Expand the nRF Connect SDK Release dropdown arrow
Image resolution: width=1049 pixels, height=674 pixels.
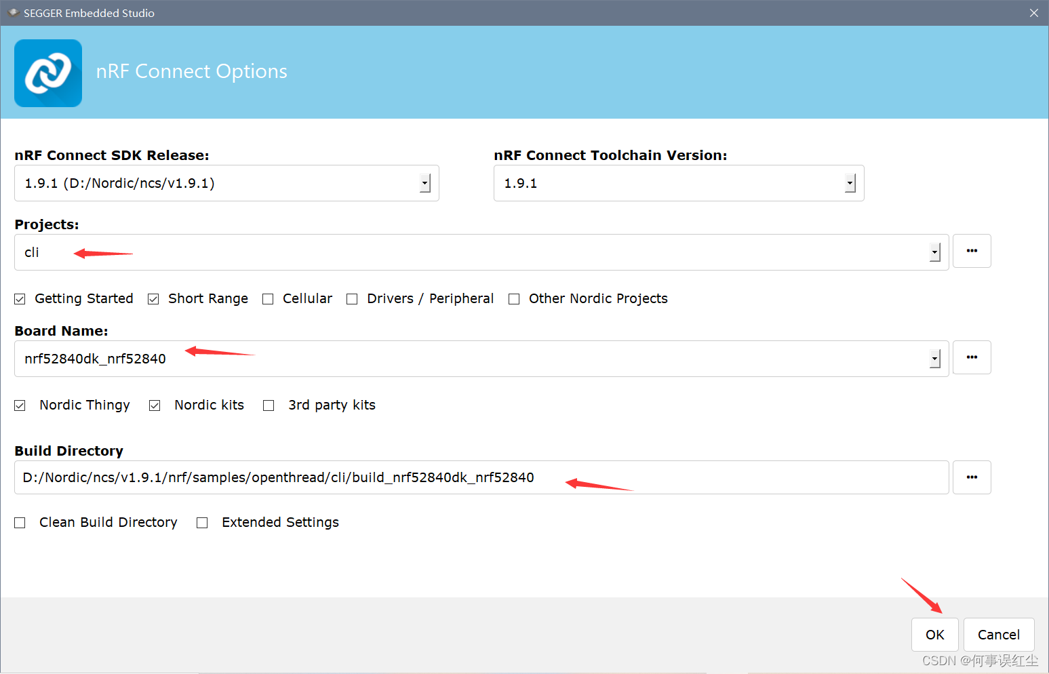pyautogui.click(x=425, y=183)
